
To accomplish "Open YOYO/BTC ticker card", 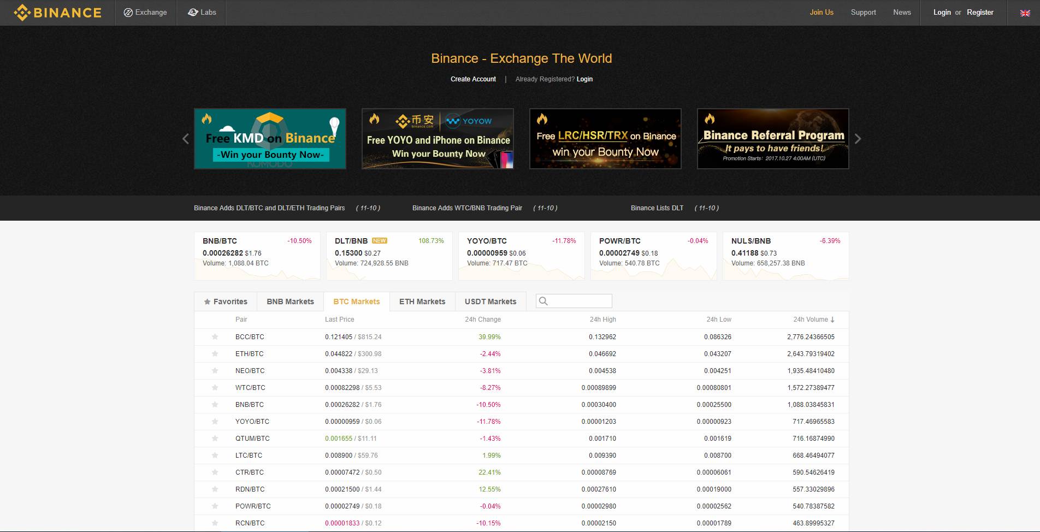I will pos(522,256).
